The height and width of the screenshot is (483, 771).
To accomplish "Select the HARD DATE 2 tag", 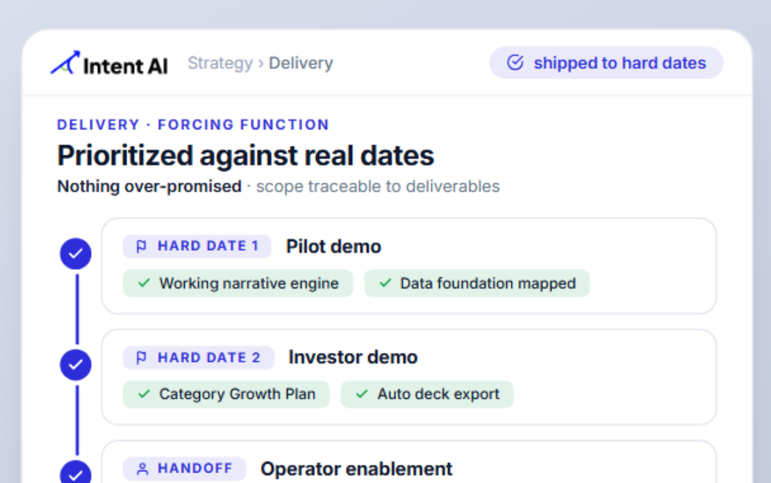I will point(198,358).
